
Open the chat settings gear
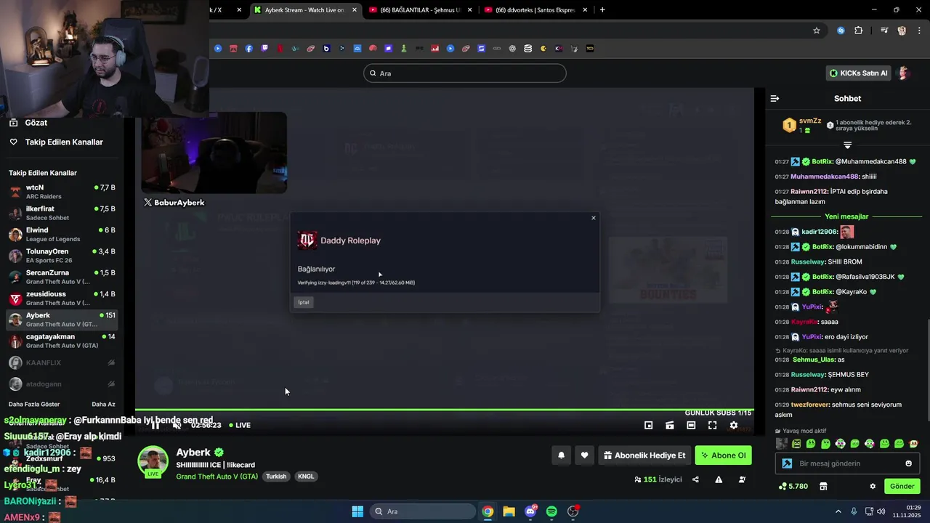(x=873, y=486)
